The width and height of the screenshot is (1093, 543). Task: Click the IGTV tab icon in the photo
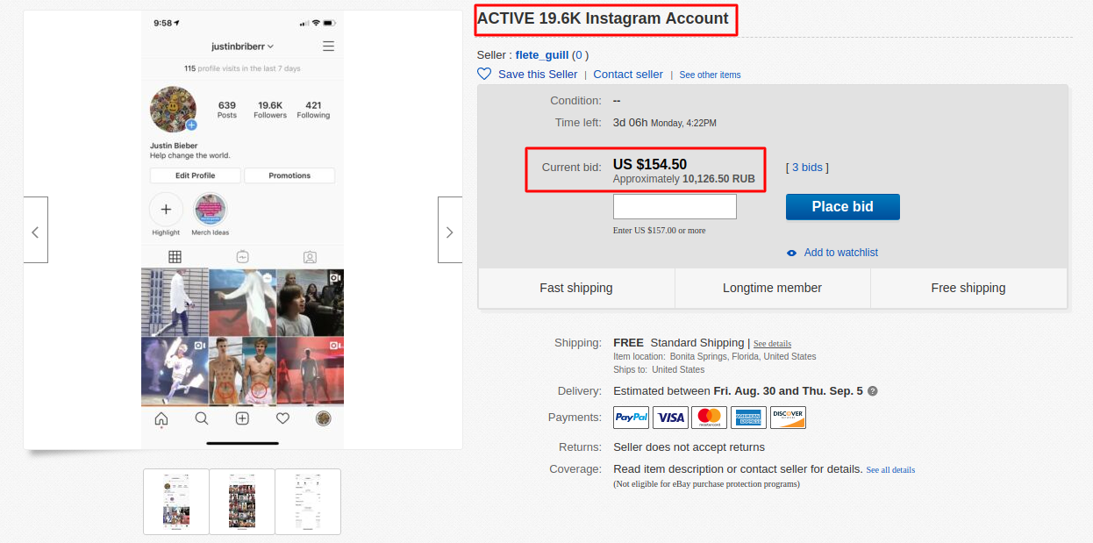click(x=242, y=257)
